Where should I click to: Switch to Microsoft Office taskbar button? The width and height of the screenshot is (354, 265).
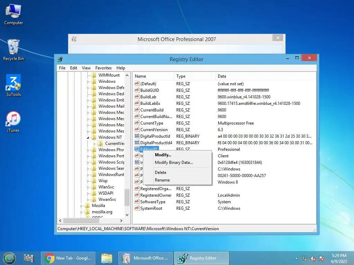click(146, 258)
